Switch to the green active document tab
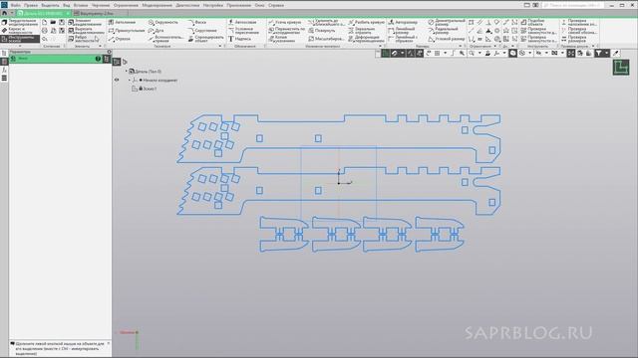638x358 pixels. [44, 13]
